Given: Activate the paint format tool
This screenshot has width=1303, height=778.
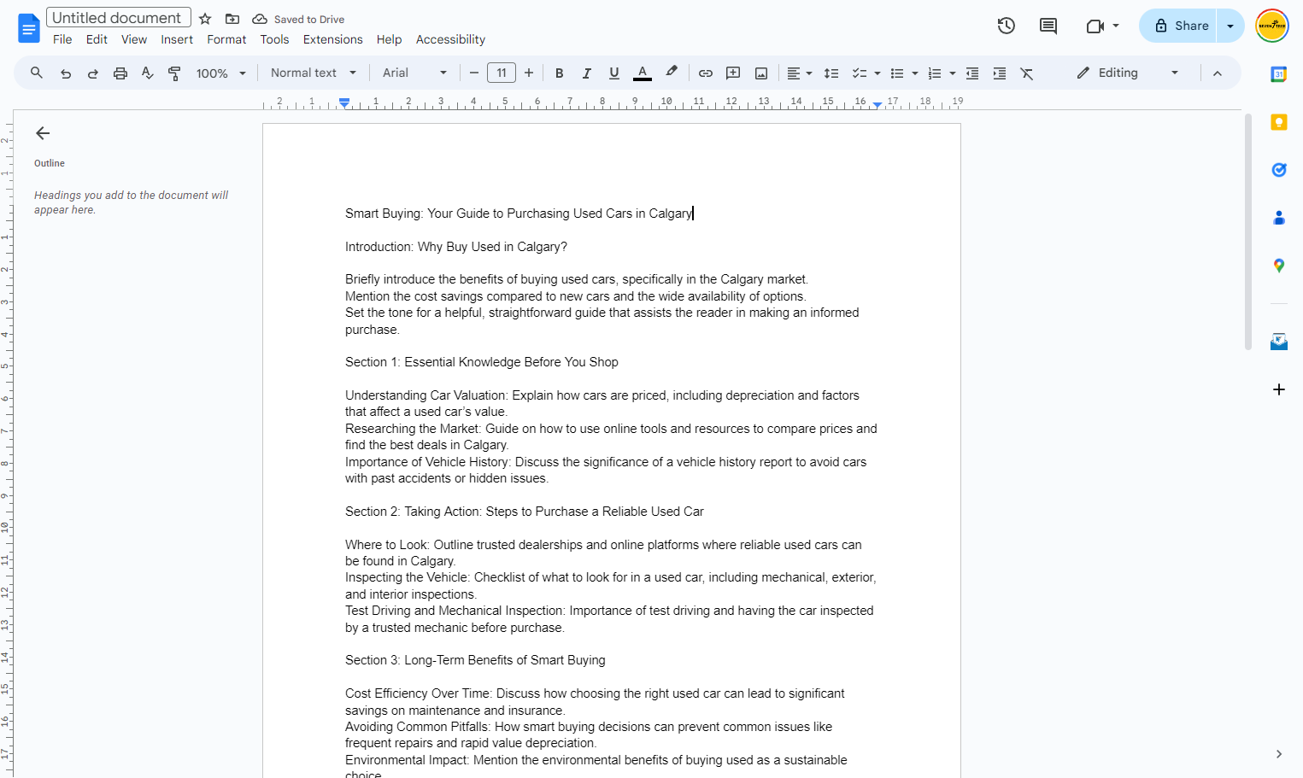Looking at the screenshot, I should pos(174,73).
